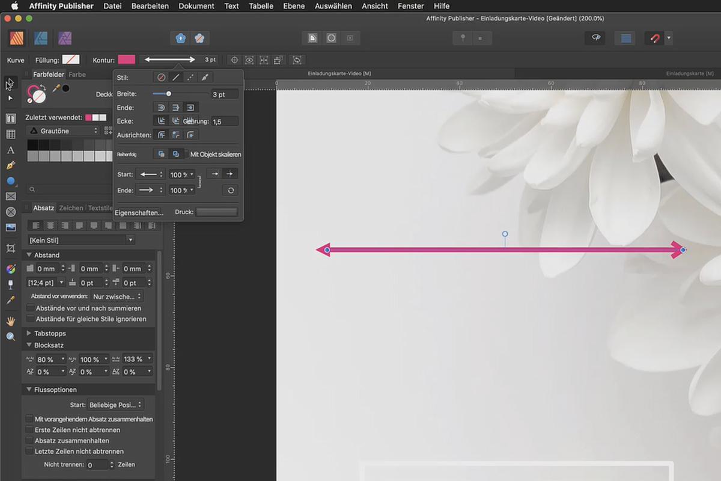Select the Move tool in the toolbar
This screenshot has height=481, width=721.
pos(8,85)
